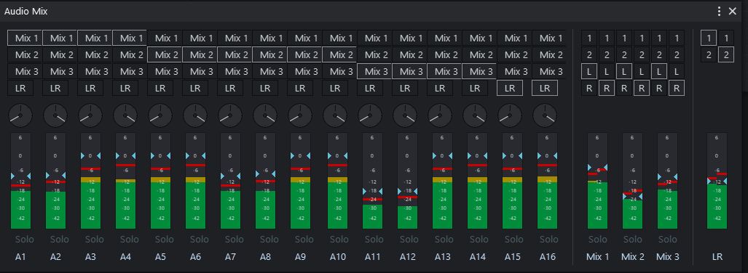Click the pan knob for channel A3
This screenshot has width=748, height=273.
90,115
